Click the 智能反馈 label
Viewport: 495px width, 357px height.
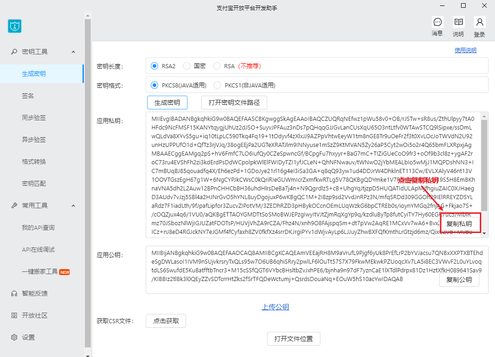[x=35, y=294]
